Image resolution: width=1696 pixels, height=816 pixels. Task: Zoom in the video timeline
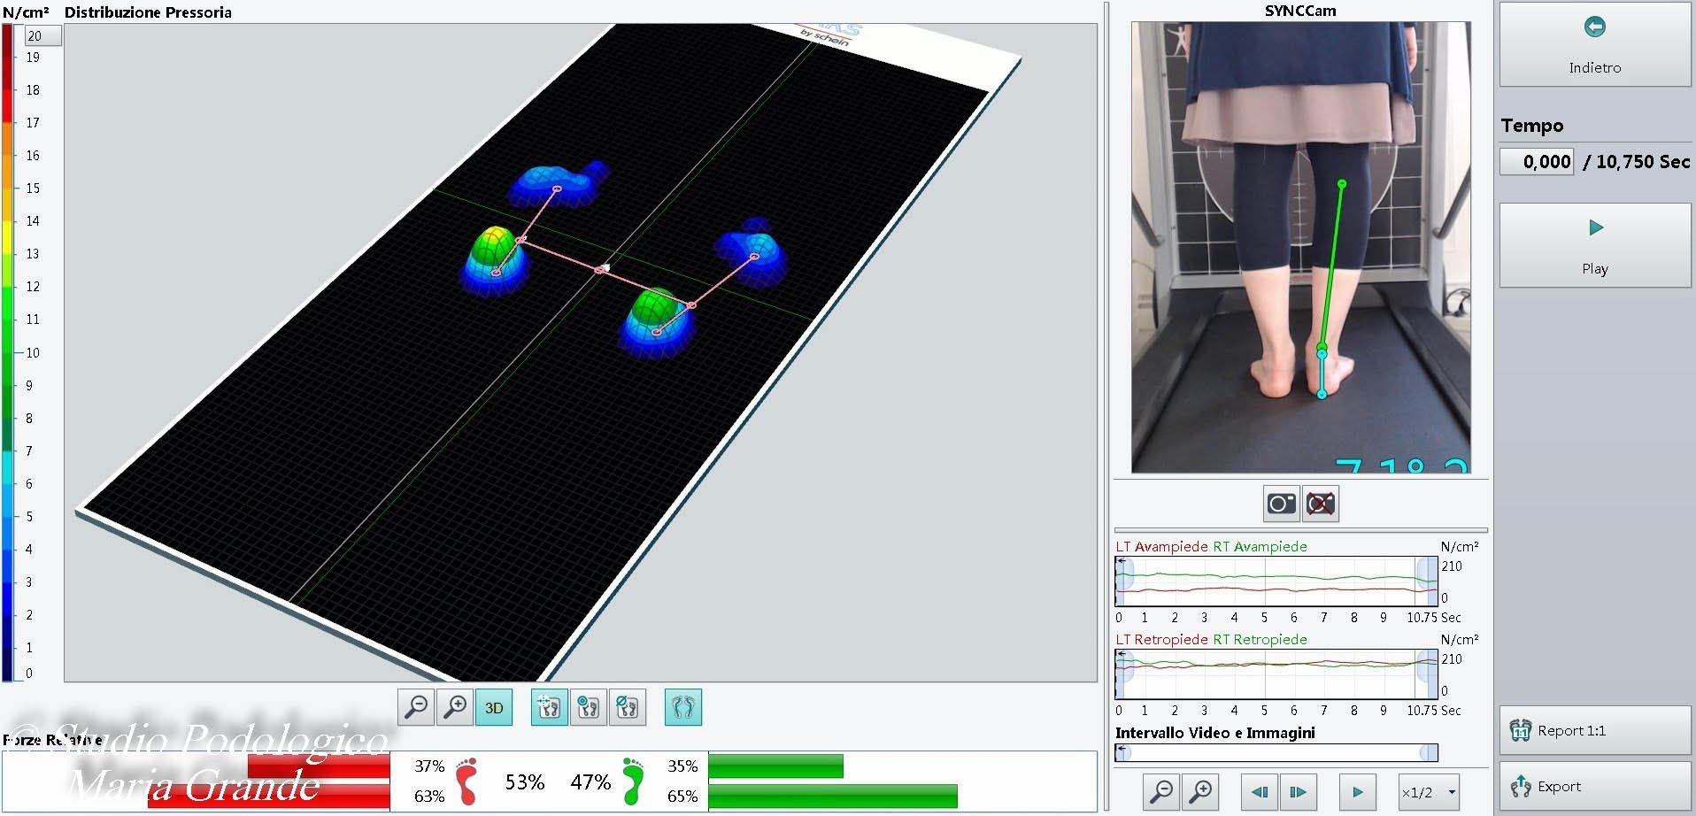tap(1200, 792)
